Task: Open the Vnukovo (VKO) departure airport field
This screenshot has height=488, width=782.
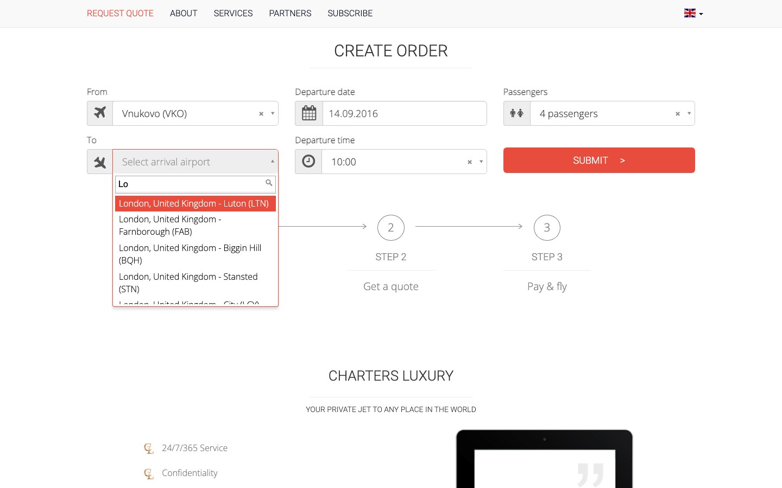Action: pos(195,113)
